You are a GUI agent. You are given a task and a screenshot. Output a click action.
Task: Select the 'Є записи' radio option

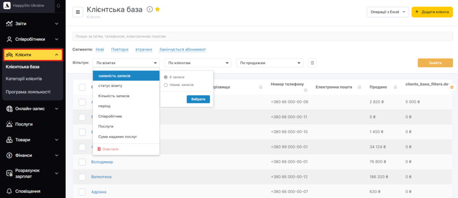click(166, 77)
